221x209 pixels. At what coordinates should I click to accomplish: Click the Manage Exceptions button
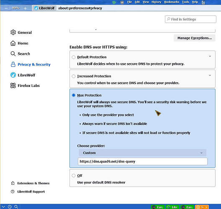(195, 38)
